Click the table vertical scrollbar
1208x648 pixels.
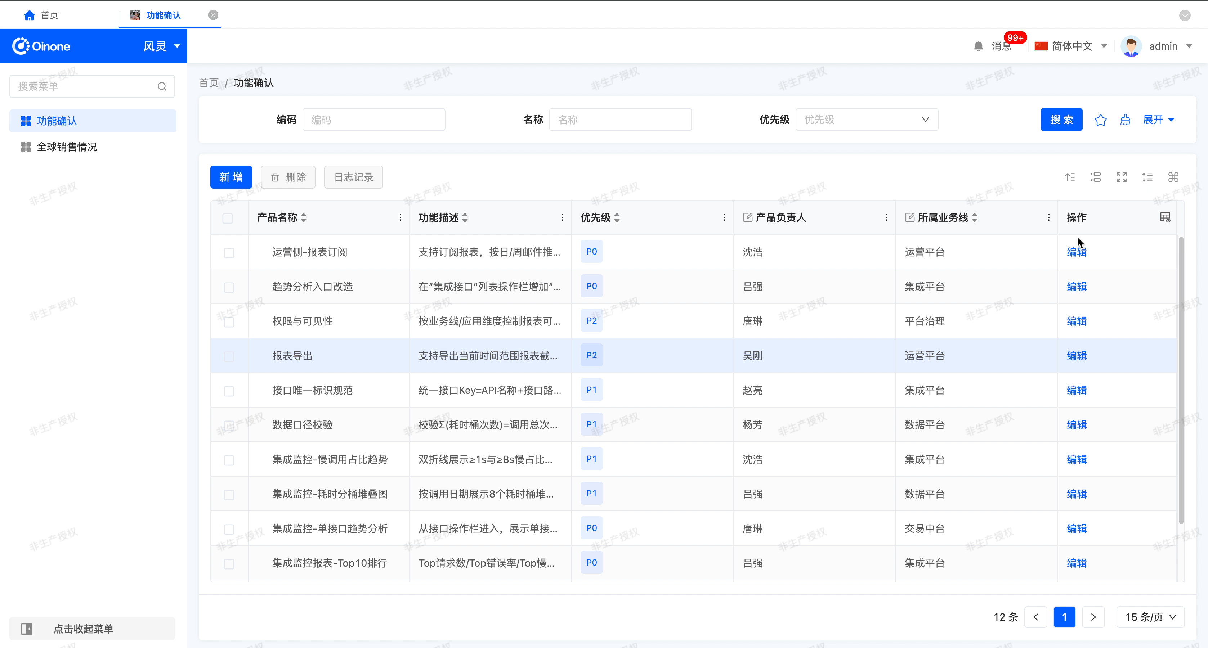point(1181,380)
